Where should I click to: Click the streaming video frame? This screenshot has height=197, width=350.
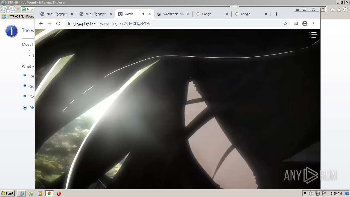177,109
